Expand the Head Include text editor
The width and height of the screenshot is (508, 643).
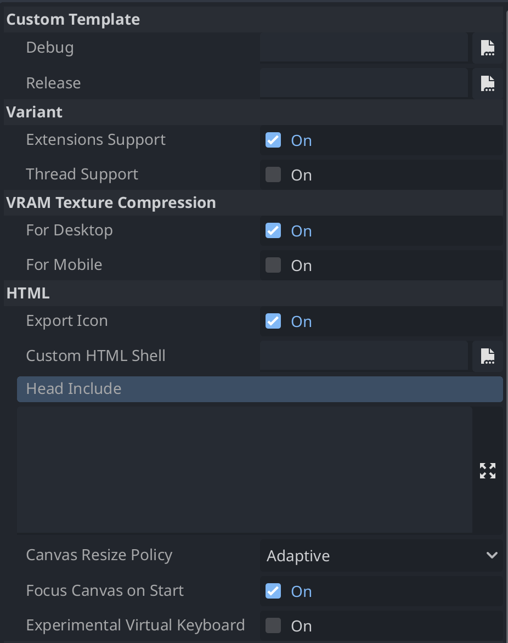point(488,470)
